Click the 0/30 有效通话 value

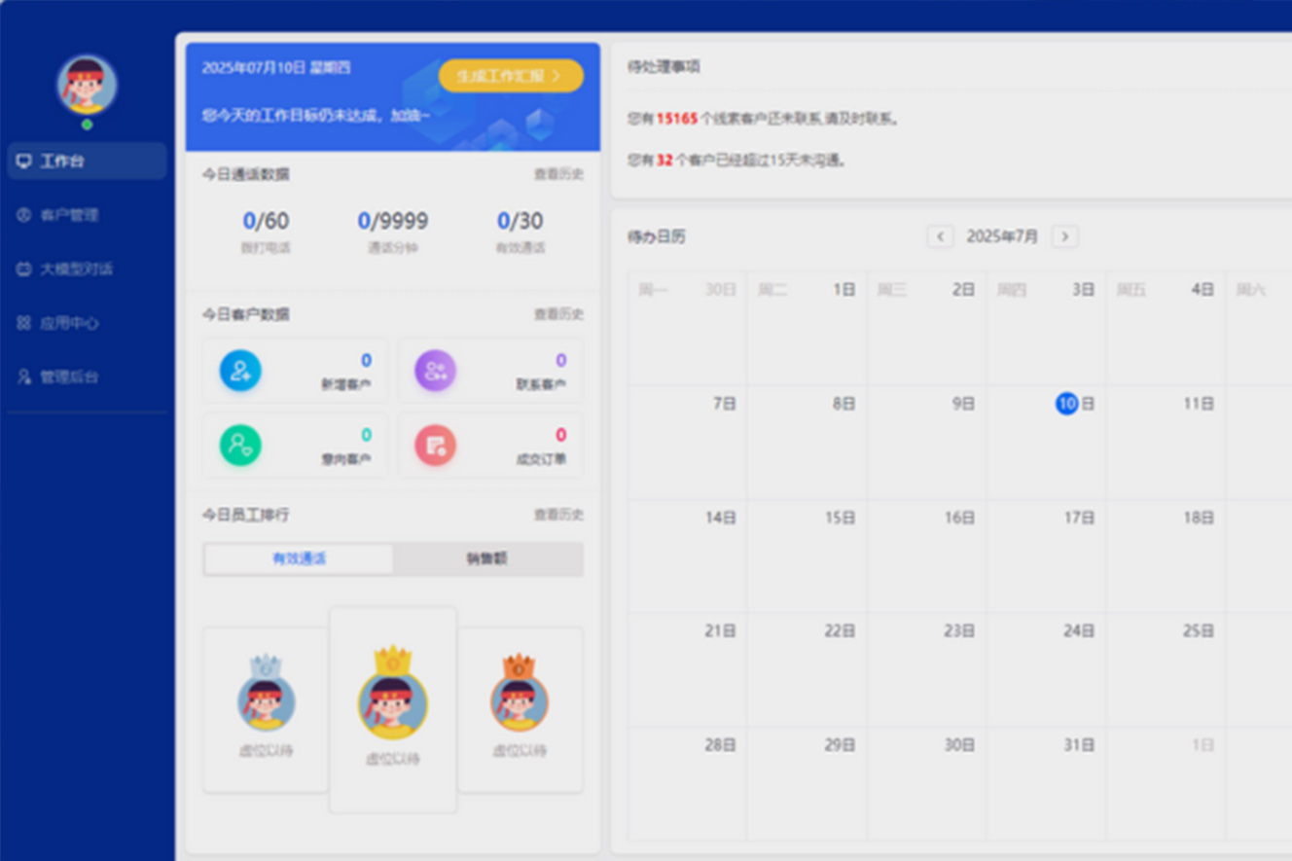tap(520, 221)
